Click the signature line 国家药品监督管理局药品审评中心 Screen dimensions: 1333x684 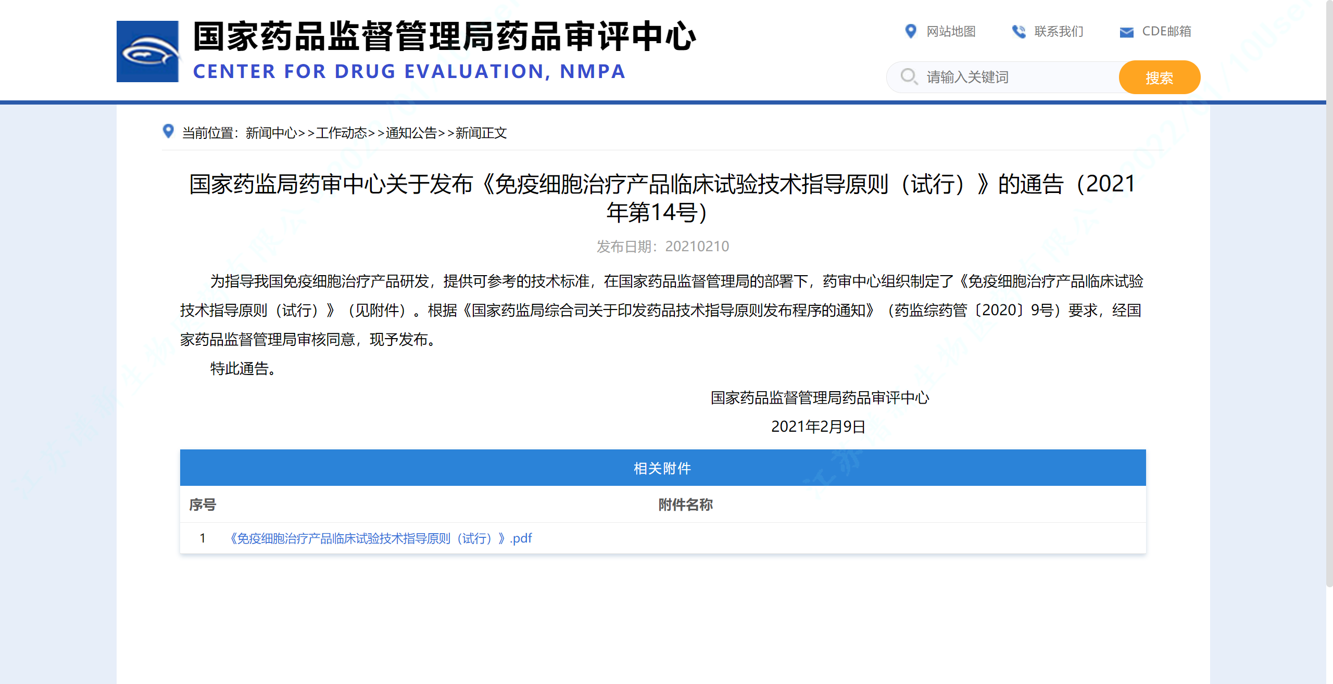(x=820, y=398)
